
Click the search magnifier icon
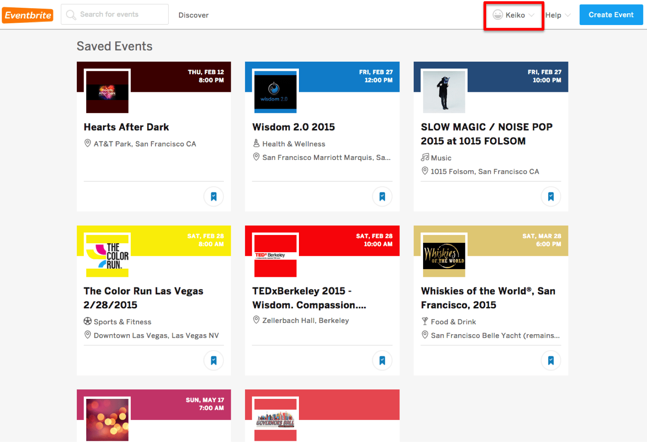tap(71, 15)
